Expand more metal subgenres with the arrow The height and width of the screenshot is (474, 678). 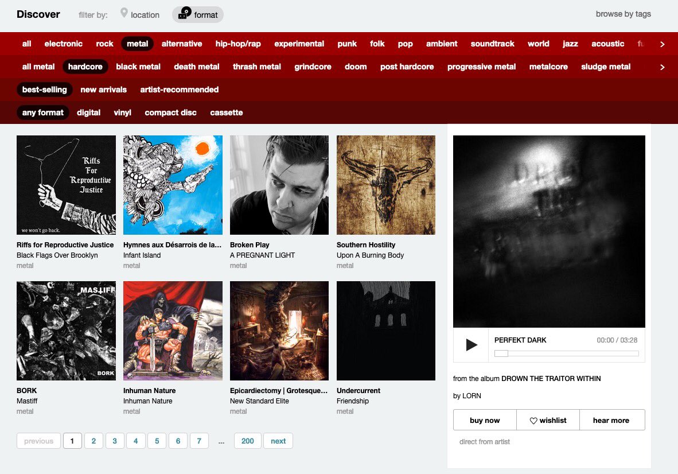pyautogui.click(x=662, y=67)
